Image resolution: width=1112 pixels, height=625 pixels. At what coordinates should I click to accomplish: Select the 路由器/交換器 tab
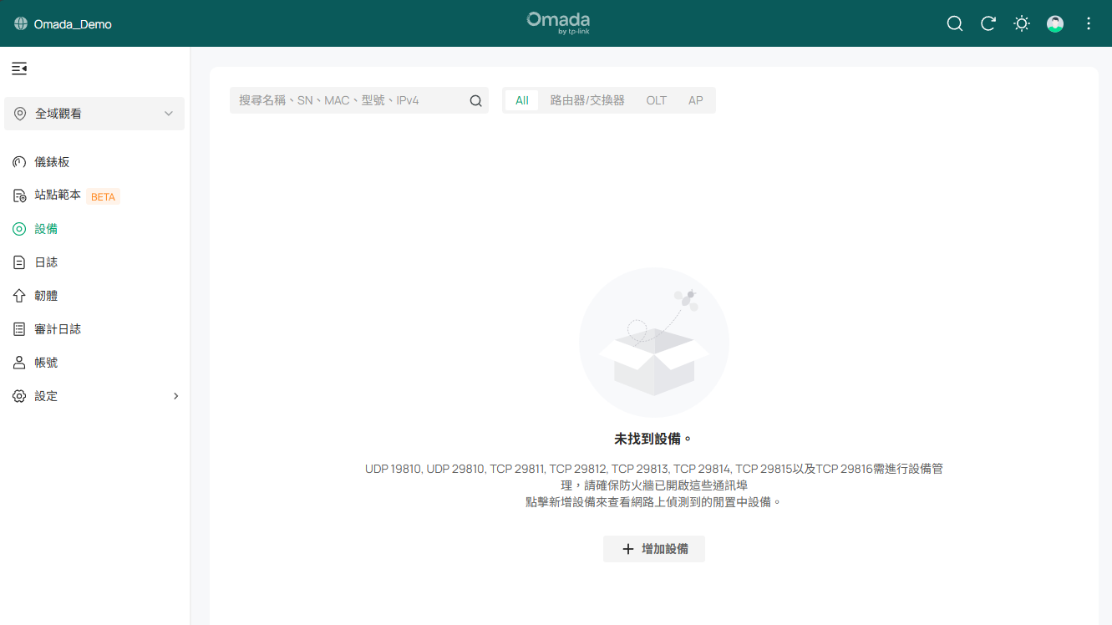pyautogui.click(x=587, y=100)
